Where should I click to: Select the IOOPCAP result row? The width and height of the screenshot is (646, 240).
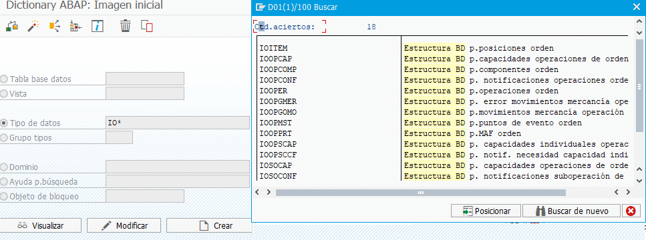pos(444,59)
